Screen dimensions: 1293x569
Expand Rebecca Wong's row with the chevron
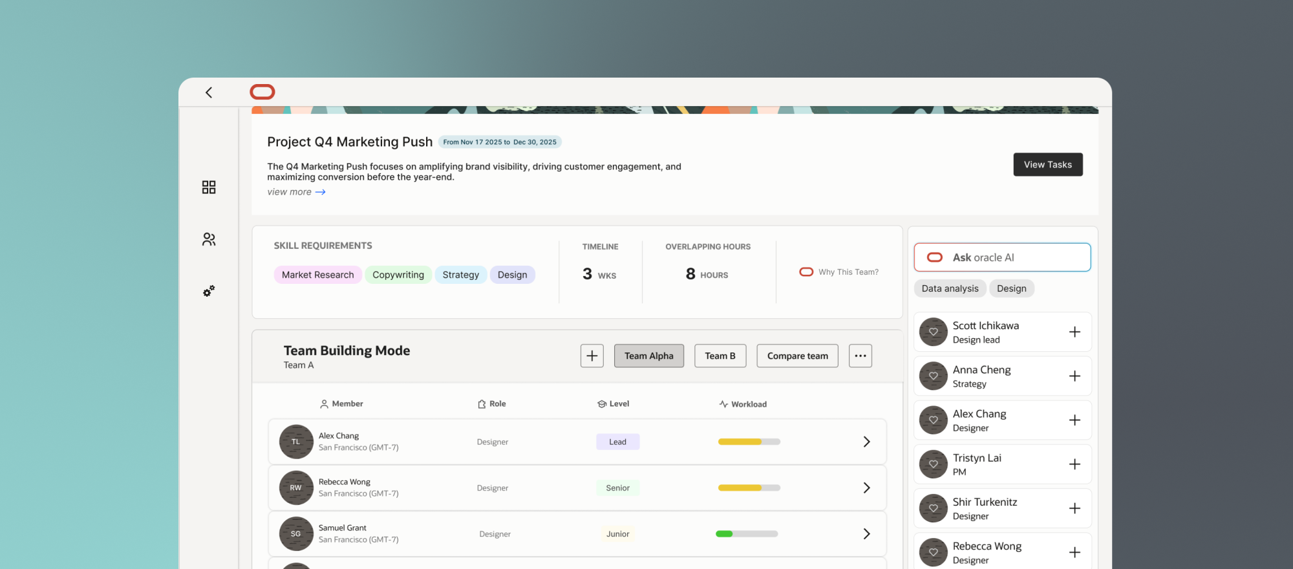tap(867, 488)
